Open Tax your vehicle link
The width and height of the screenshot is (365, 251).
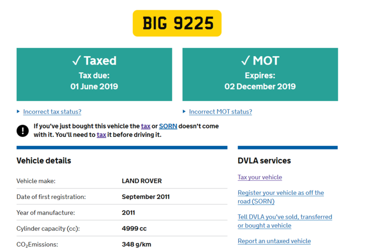coord(260,177)
